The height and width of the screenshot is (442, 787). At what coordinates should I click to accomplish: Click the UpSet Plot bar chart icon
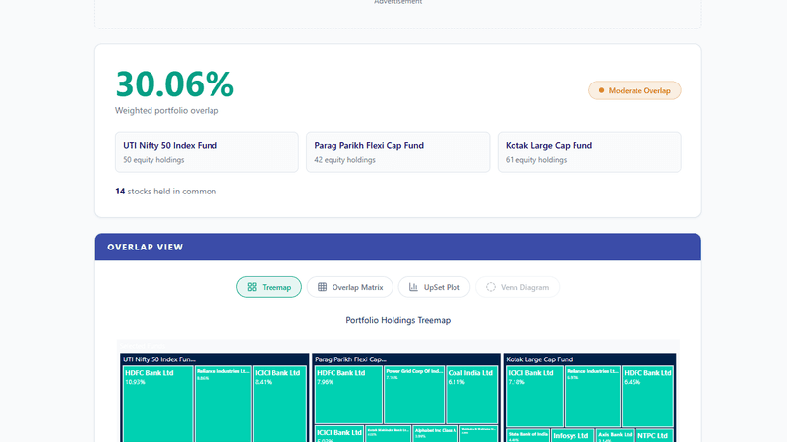tap(413, 287)
